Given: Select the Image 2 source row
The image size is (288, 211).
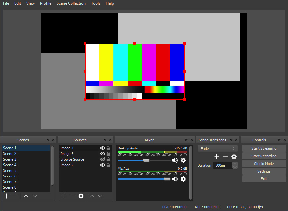Looking at the screenshot, I should pos(85,165).
